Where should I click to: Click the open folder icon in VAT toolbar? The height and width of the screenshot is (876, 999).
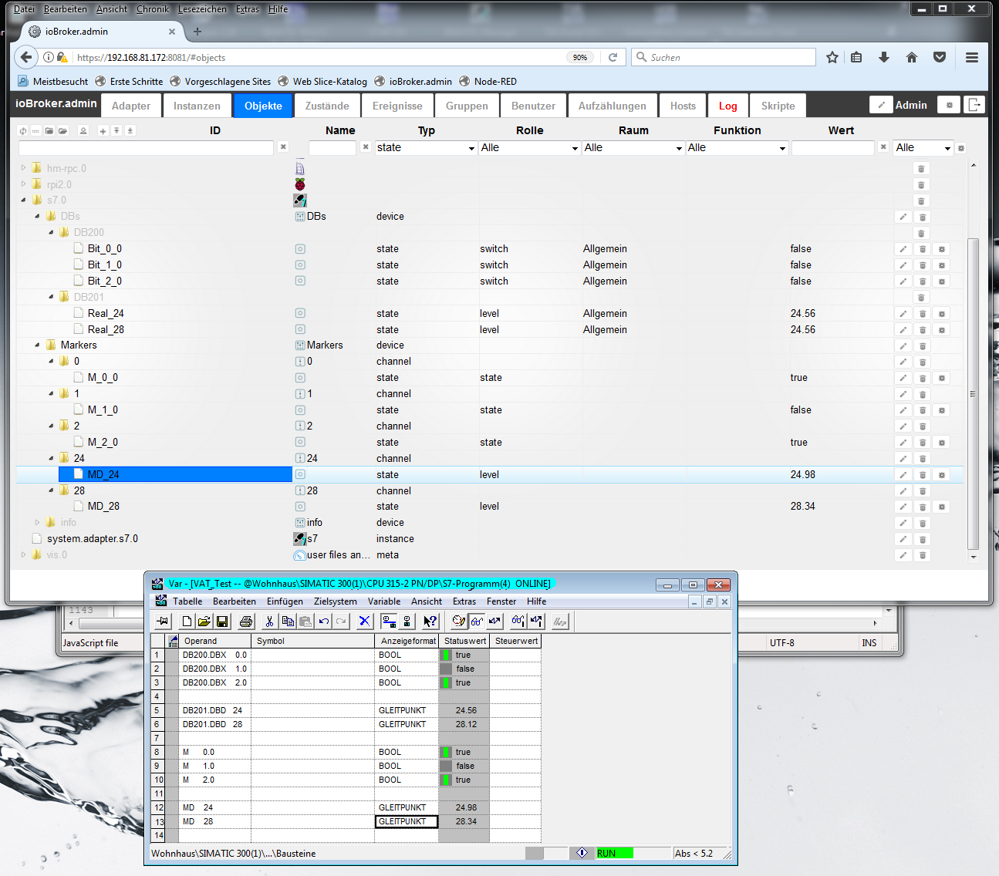click(204, 622)
